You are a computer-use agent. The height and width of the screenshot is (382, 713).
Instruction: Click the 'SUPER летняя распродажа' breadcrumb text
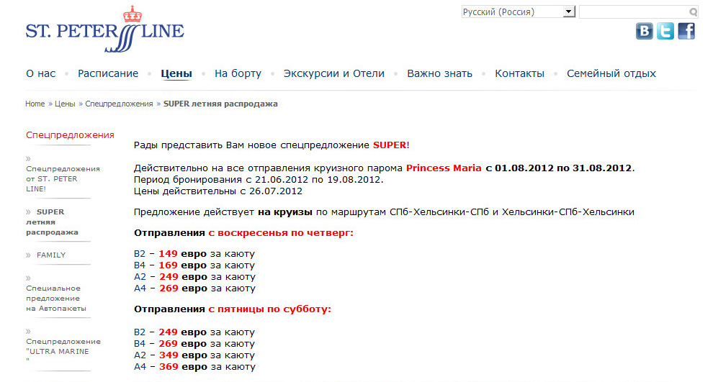coord(220,104)
